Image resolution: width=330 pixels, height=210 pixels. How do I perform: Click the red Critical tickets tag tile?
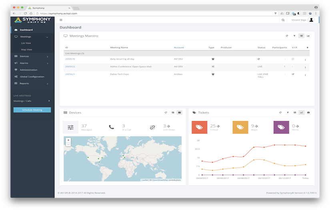199,127
